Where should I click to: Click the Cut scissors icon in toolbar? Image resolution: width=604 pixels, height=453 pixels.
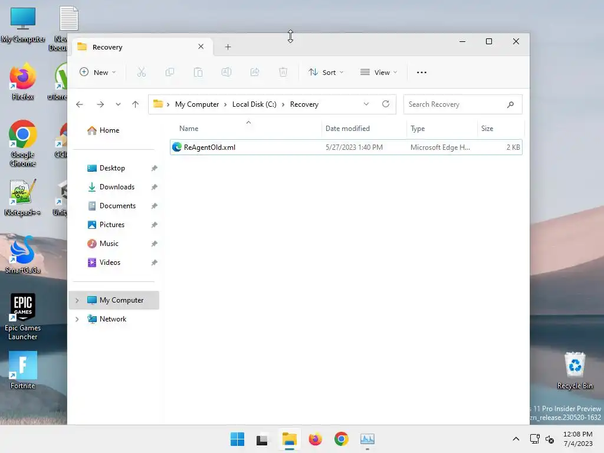point(142,72)
